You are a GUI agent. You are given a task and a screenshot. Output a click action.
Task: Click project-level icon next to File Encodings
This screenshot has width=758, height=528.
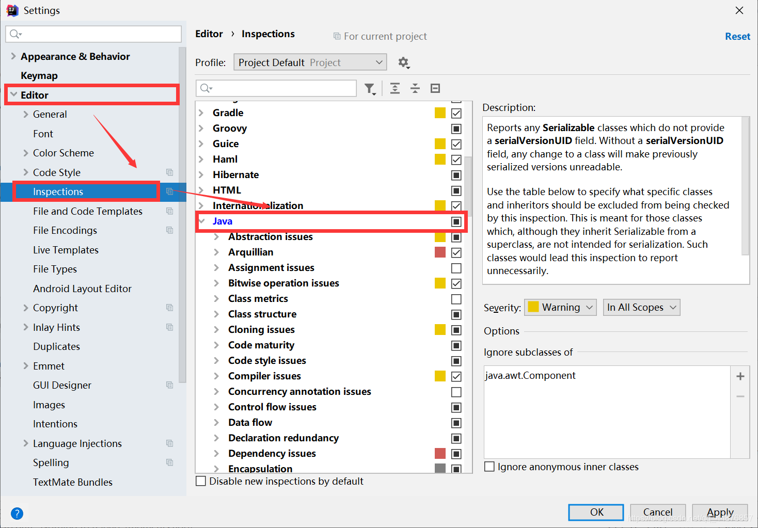pos(169,230)
